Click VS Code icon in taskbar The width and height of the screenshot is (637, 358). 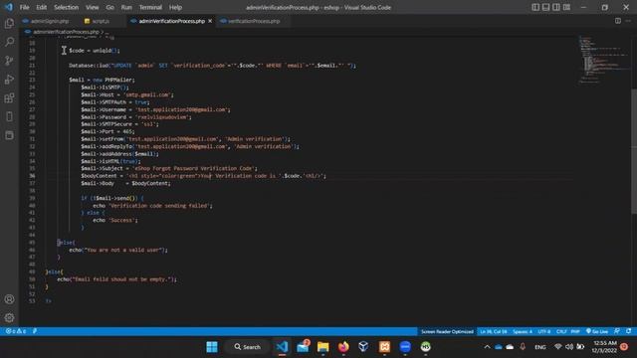(x=283, y=347)
